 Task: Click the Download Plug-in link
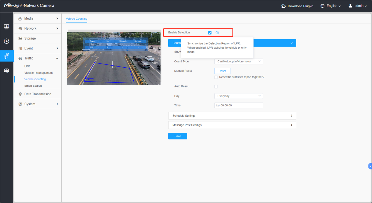coord(300,6)
